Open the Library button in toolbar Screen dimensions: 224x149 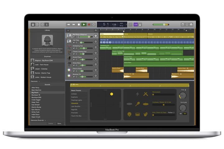33,25
